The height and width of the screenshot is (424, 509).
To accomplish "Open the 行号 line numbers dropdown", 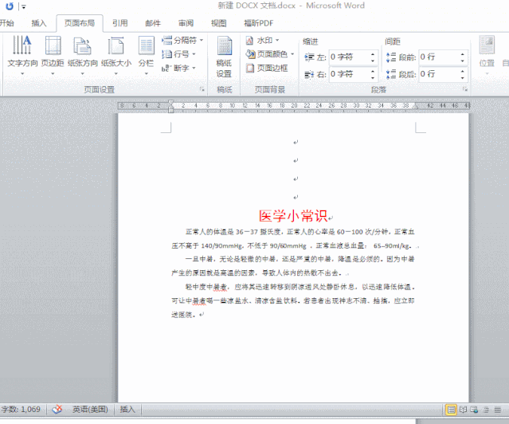I will coord(182,54).
